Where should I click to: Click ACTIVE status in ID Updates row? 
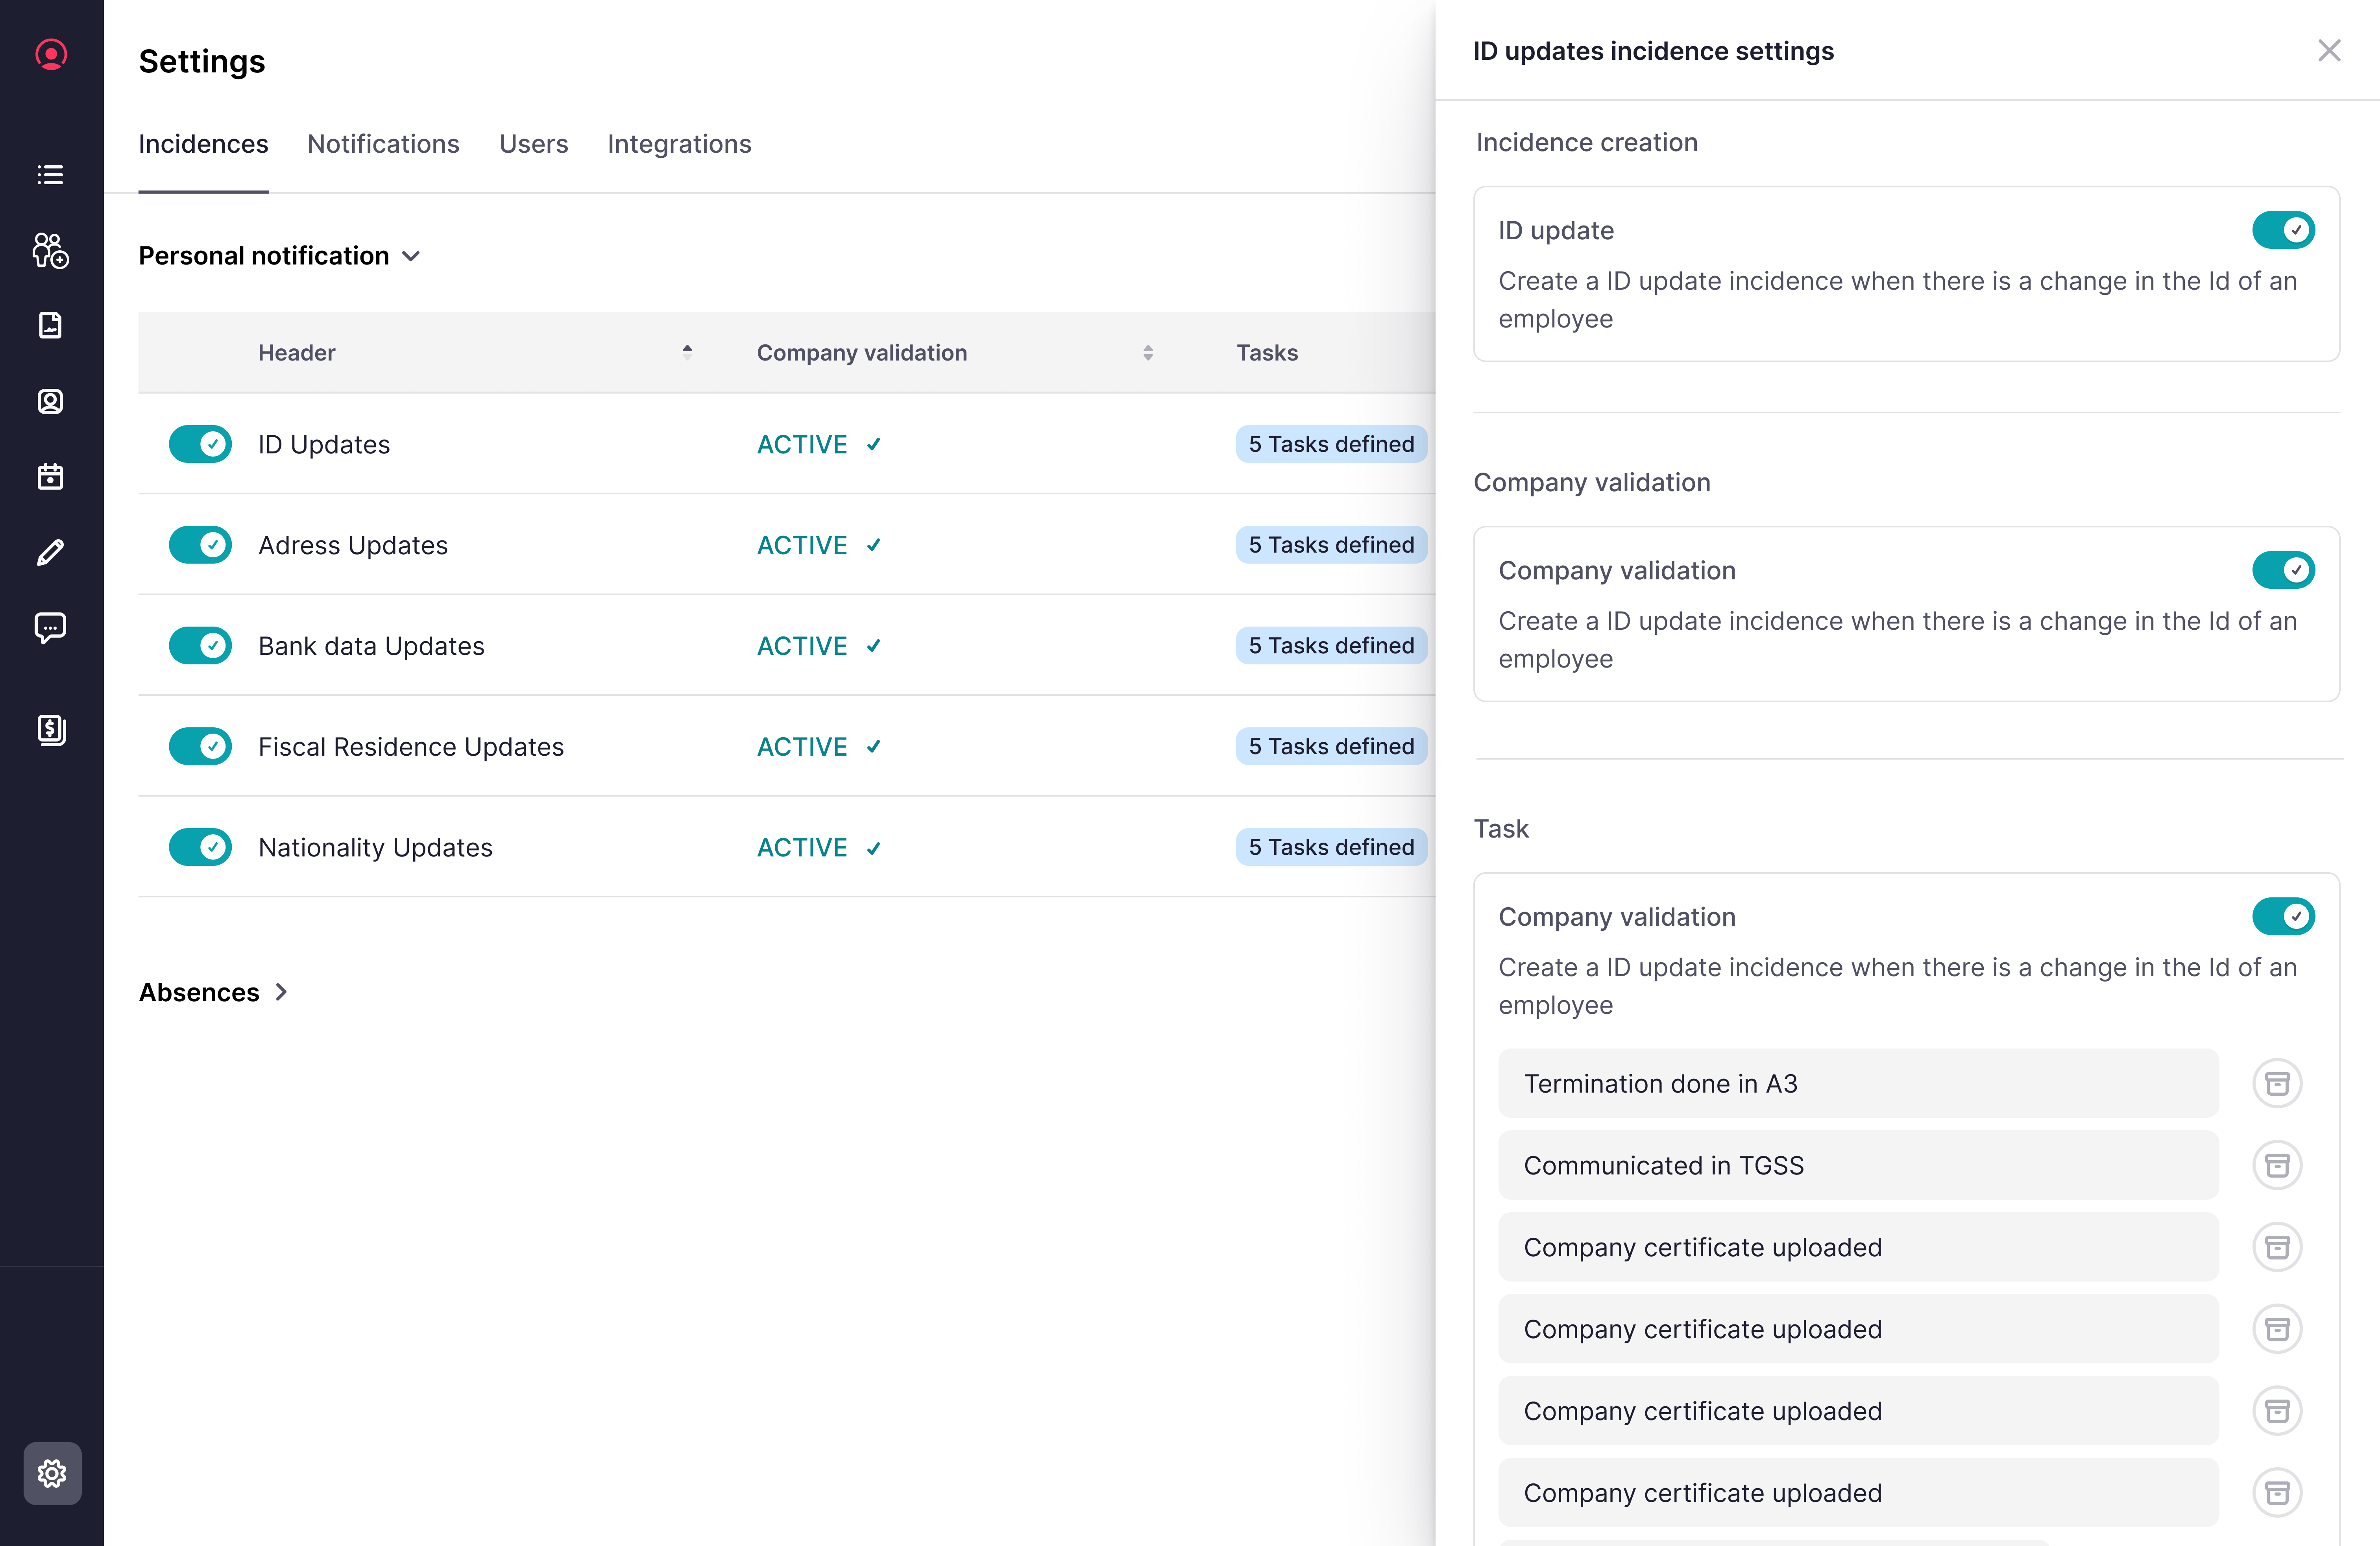818,444
